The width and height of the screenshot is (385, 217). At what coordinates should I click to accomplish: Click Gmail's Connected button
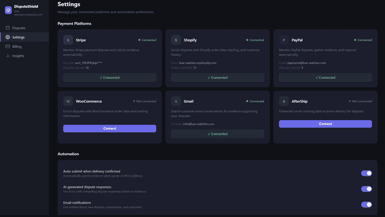218,134
